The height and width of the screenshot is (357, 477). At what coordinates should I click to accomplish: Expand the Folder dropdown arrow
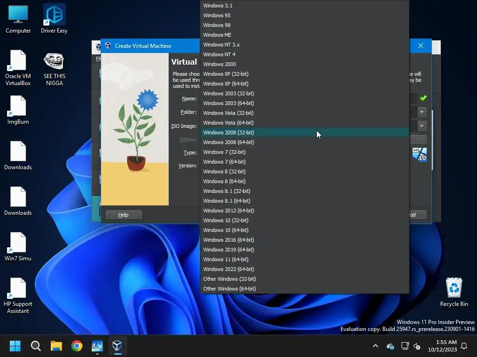click(x=422, y=112)
